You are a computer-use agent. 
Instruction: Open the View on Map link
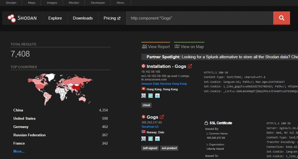tap(189, 46)
